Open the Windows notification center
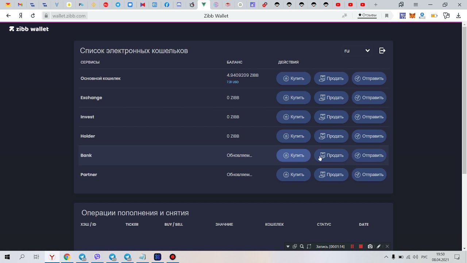Screen dimensions: 467x263 tap(457, 257)
